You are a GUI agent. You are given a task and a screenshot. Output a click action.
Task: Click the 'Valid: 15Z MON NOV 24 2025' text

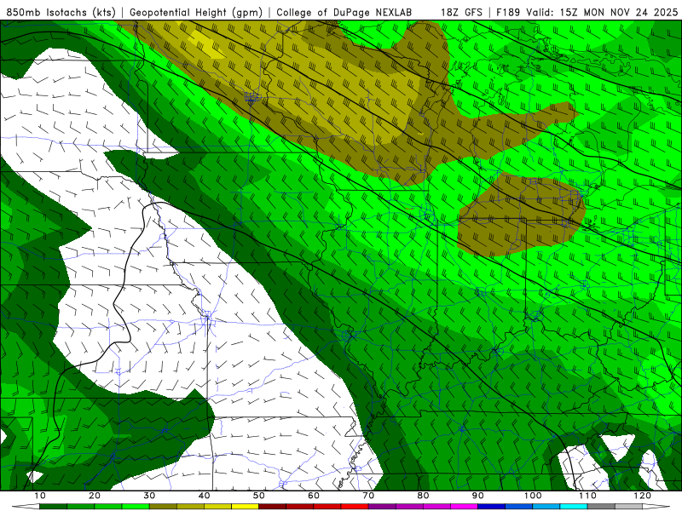(x=602, y=12)
